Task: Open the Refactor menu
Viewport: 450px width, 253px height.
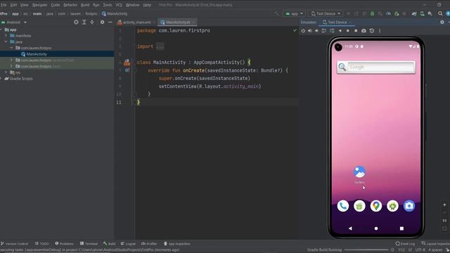Action: [70, 5]
